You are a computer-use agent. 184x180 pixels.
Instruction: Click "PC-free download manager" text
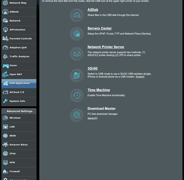pyautogui.click(x=103, y=114)
